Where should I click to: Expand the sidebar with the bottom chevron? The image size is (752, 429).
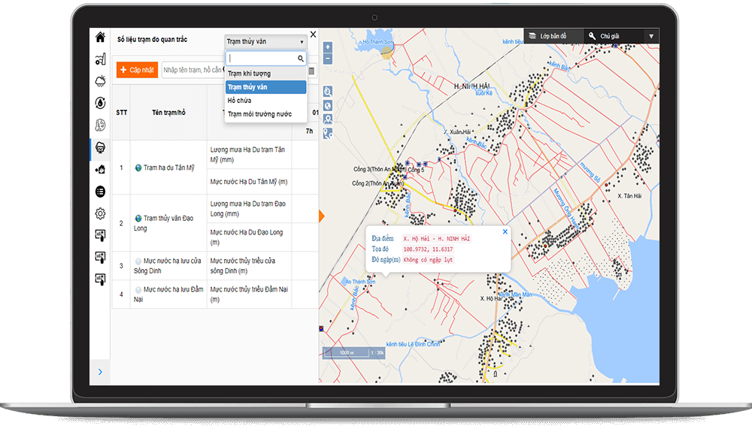point(100,372)
